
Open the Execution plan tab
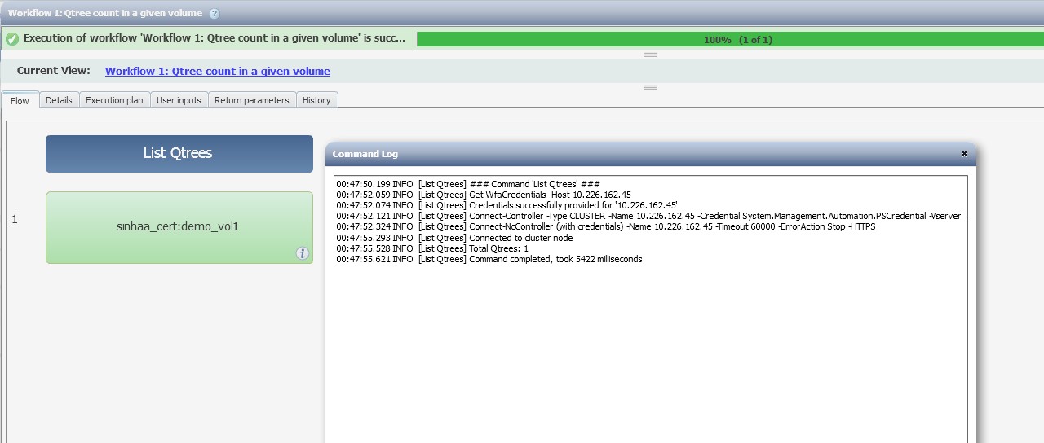coord(114,100)
